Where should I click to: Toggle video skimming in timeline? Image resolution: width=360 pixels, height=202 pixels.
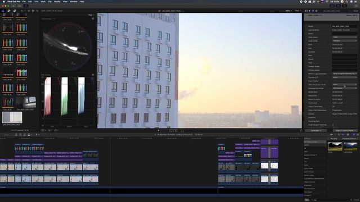[331, 135]
